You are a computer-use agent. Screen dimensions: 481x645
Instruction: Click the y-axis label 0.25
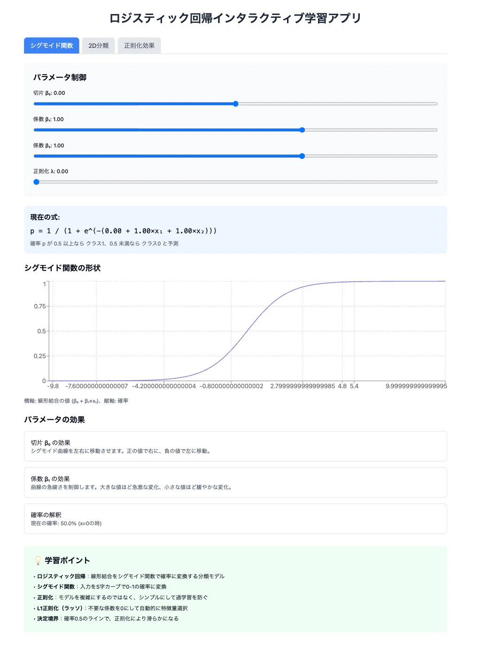point(40,356)
